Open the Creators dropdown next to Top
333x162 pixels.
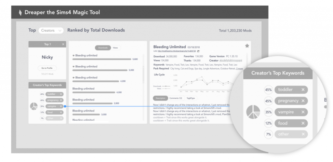tap(51, 30)
